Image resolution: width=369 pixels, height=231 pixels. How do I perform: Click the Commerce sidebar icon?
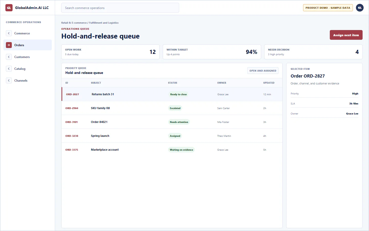[x=9, y=33]
